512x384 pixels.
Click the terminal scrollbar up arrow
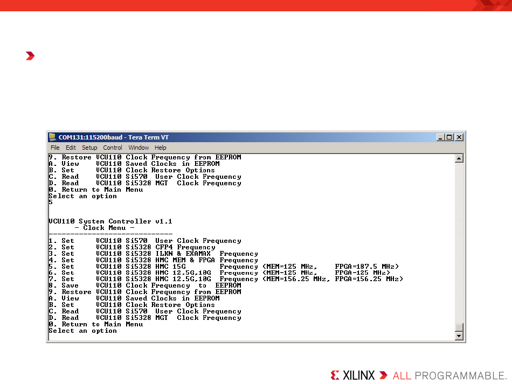(x=459, y=158)
